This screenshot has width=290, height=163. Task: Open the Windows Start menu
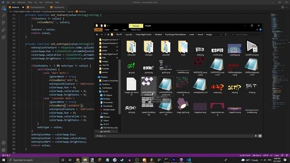point(4,160)
